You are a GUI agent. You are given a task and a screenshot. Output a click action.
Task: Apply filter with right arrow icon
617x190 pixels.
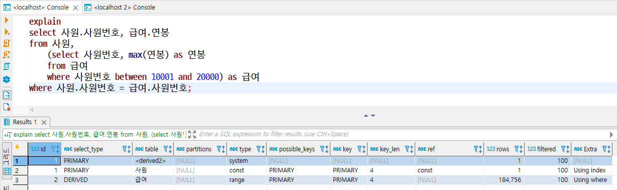click(x=611, y=135)
